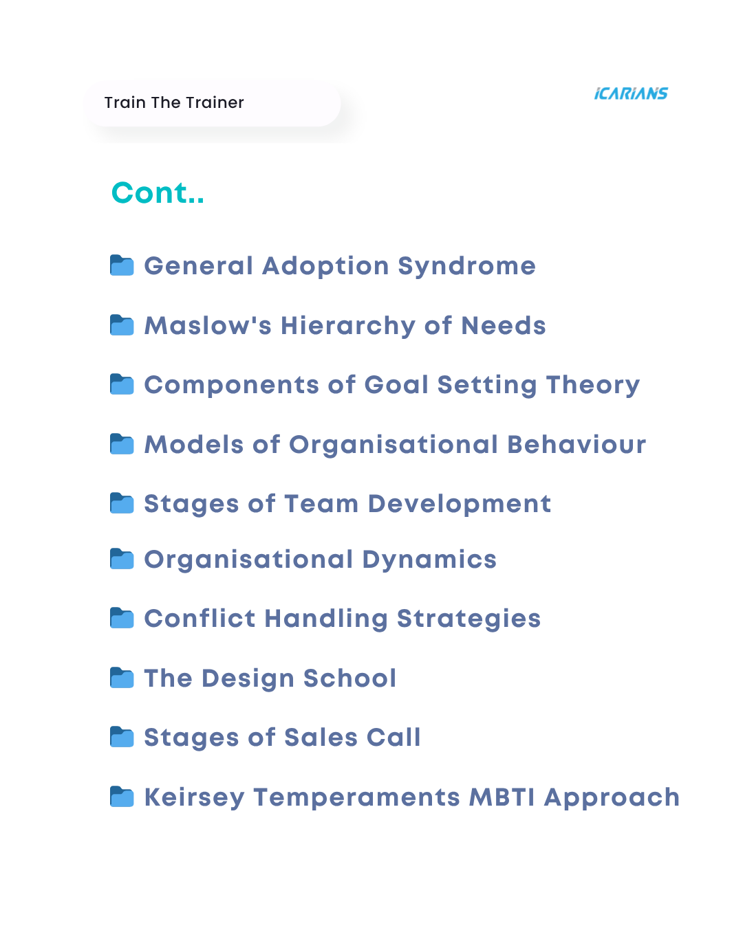Click folder icon beside Components of Goal Setting Theory
This screenshot has height=928, width=743.
click(x=122, y=384)
